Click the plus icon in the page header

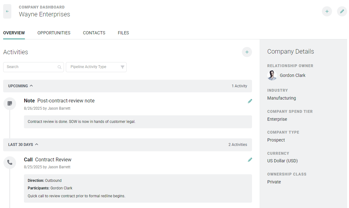(x=327, y=11)
